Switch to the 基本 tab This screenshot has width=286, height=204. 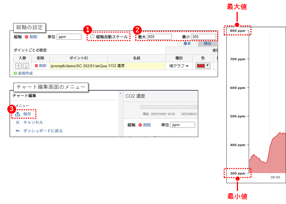tap(187, 43)
